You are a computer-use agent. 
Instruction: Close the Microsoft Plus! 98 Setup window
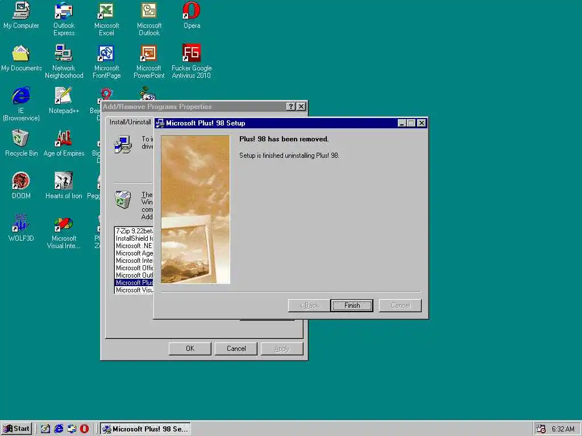coord(421,123)
